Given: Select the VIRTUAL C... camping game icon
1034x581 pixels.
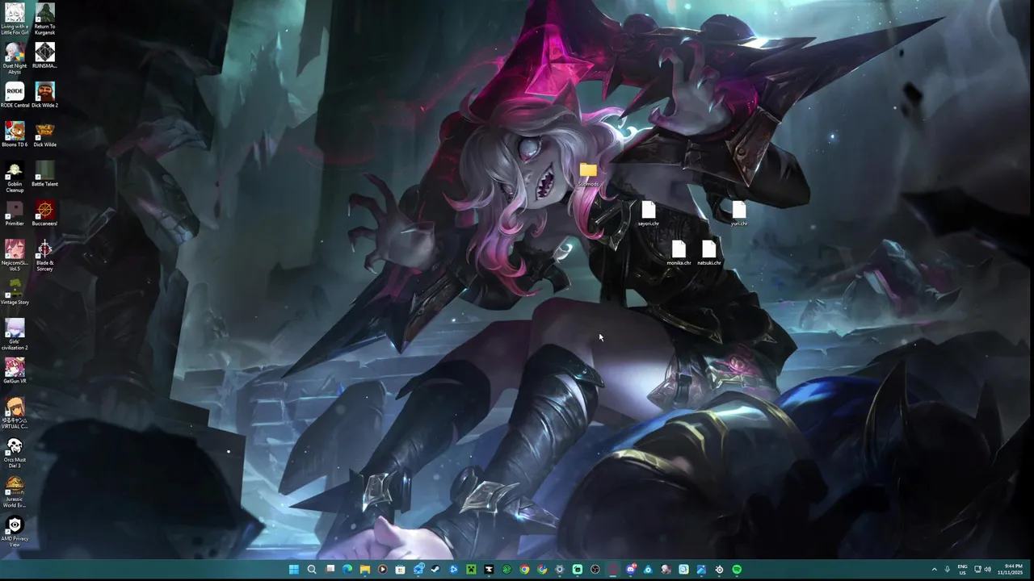Looking at the screenshot, I should pos(15,413).
